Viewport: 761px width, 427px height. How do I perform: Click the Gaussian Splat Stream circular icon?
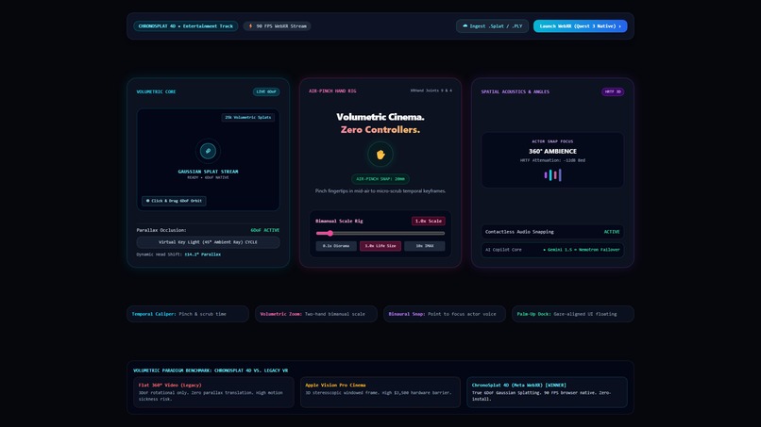point(209,151)
